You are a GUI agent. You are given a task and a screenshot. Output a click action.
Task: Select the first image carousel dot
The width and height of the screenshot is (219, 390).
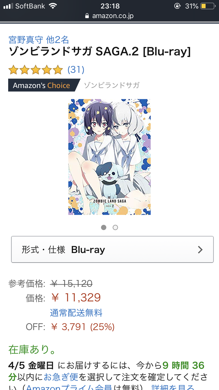[x=104, y=227]
